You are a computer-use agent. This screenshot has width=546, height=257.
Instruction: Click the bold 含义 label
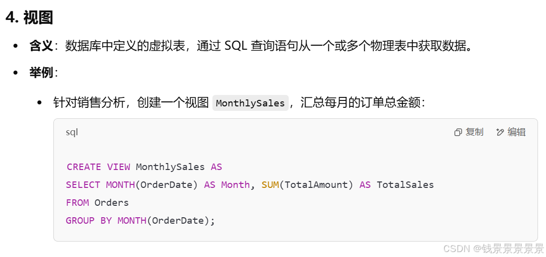click(41, 46)
